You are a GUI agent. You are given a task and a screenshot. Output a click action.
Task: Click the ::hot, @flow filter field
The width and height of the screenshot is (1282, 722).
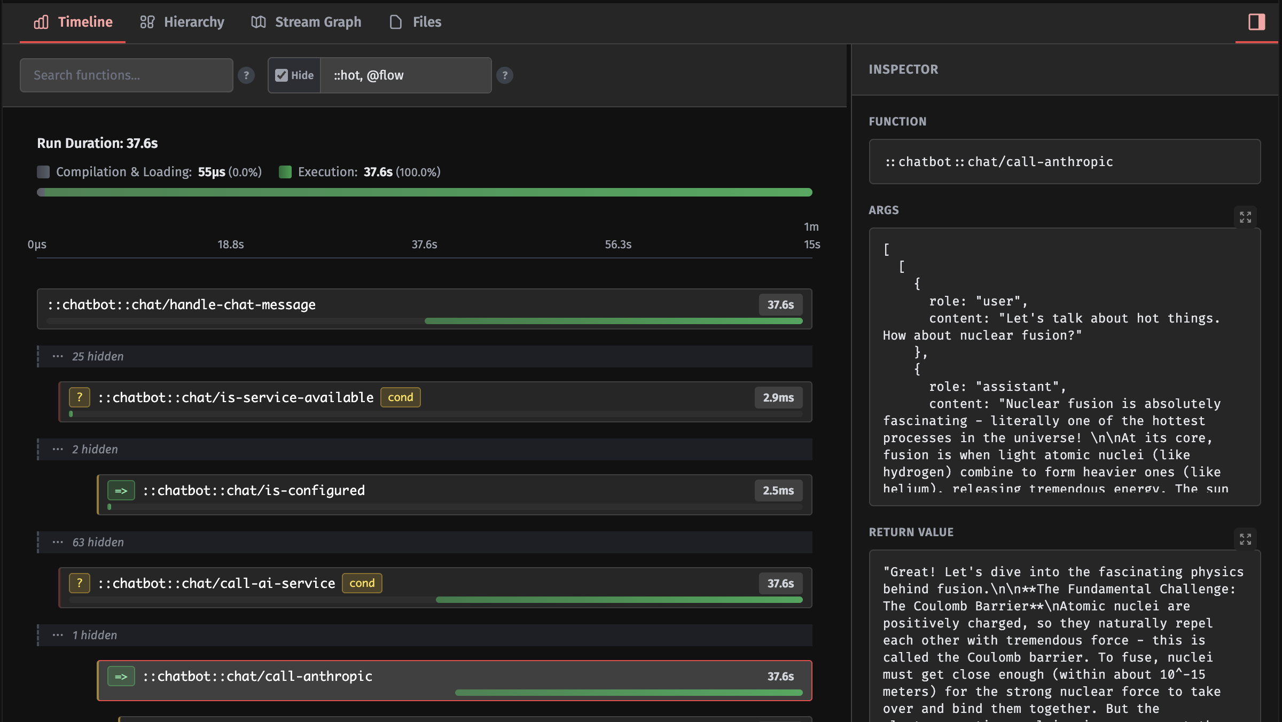pyautogui.click(x=405, y=75)
